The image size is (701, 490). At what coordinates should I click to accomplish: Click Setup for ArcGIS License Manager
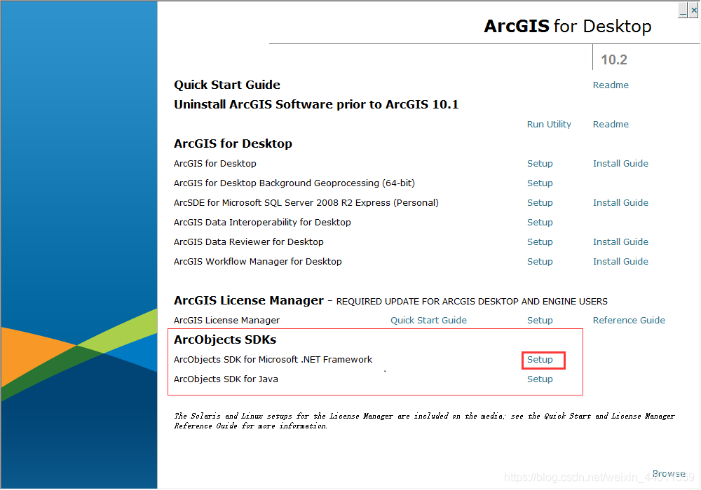pyautogui.click(x=540, y=320)
